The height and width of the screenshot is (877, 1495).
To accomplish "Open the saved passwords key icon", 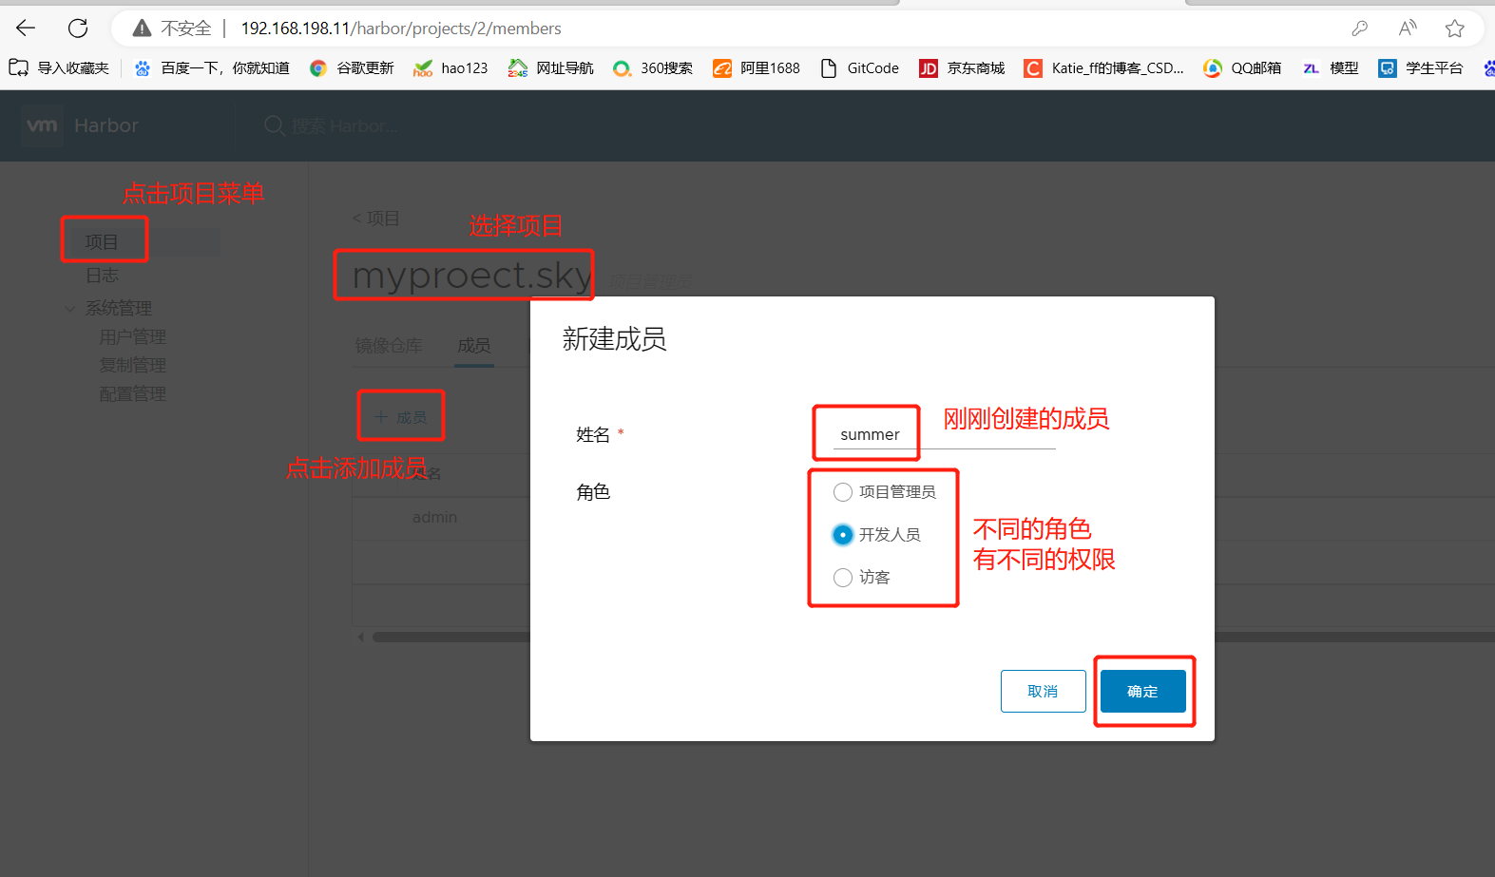I will [x=1360, y=29].
